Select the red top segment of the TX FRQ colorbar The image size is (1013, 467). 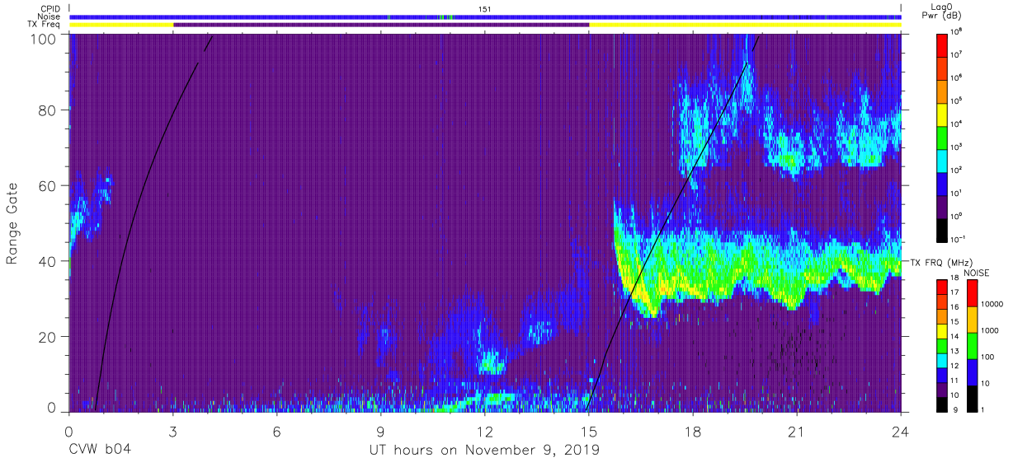[x=943, y=287]
